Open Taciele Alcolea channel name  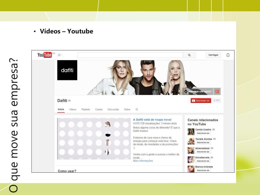pos(204,139)
